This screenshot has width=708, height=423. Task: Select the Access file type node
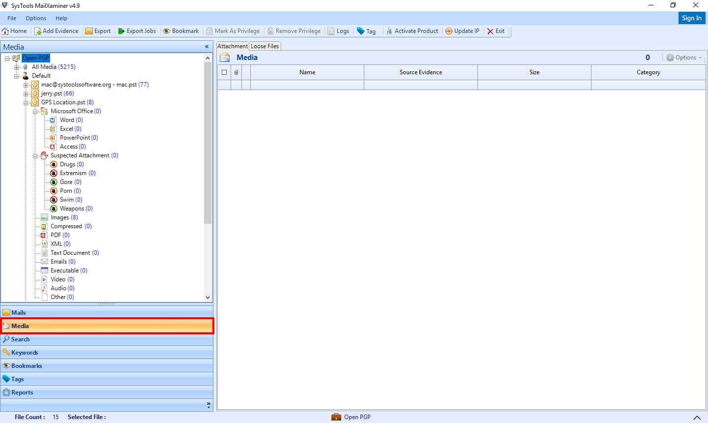click(x=73, y=147)
